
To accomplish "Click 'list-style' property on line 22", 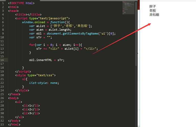I will click(38, 83).
